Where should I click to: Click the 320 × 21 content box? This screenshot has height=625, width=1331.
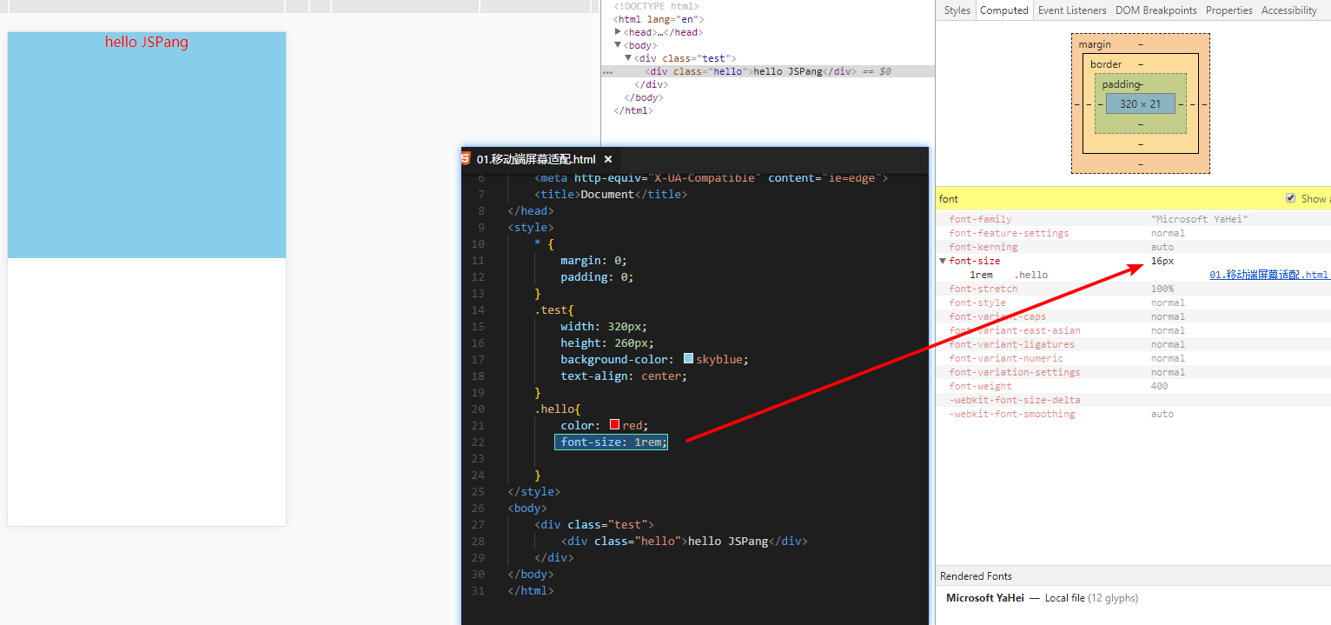(1140, 103)
